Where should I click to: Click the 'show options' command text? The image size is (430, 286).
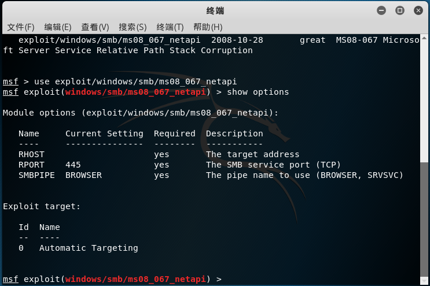click(x=258, y=92)
